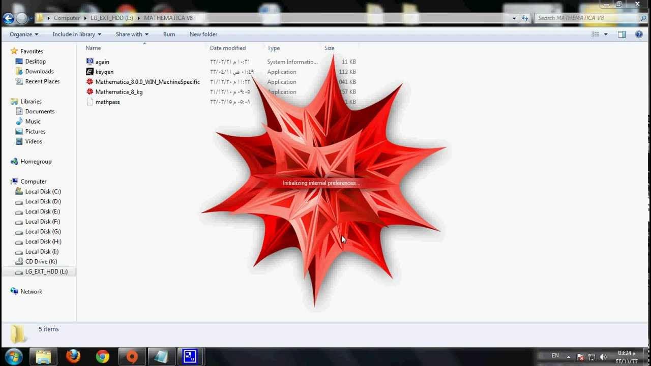Click the Change your view icon
This screenshot has width=651, height=366.
point(596,35)
